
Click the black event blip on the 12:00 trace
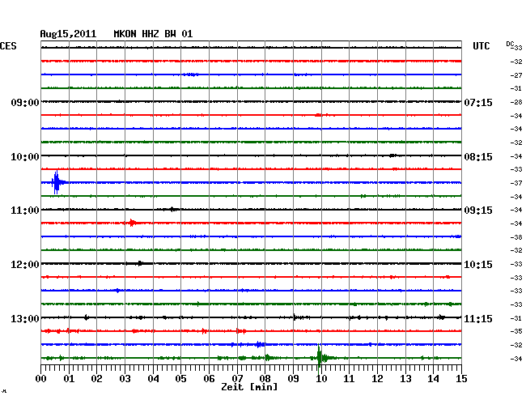pos(140,263)
